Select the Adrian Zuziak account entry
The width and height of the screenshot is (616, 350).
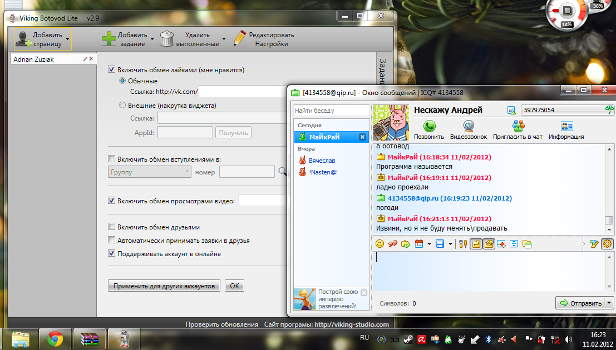53,59
